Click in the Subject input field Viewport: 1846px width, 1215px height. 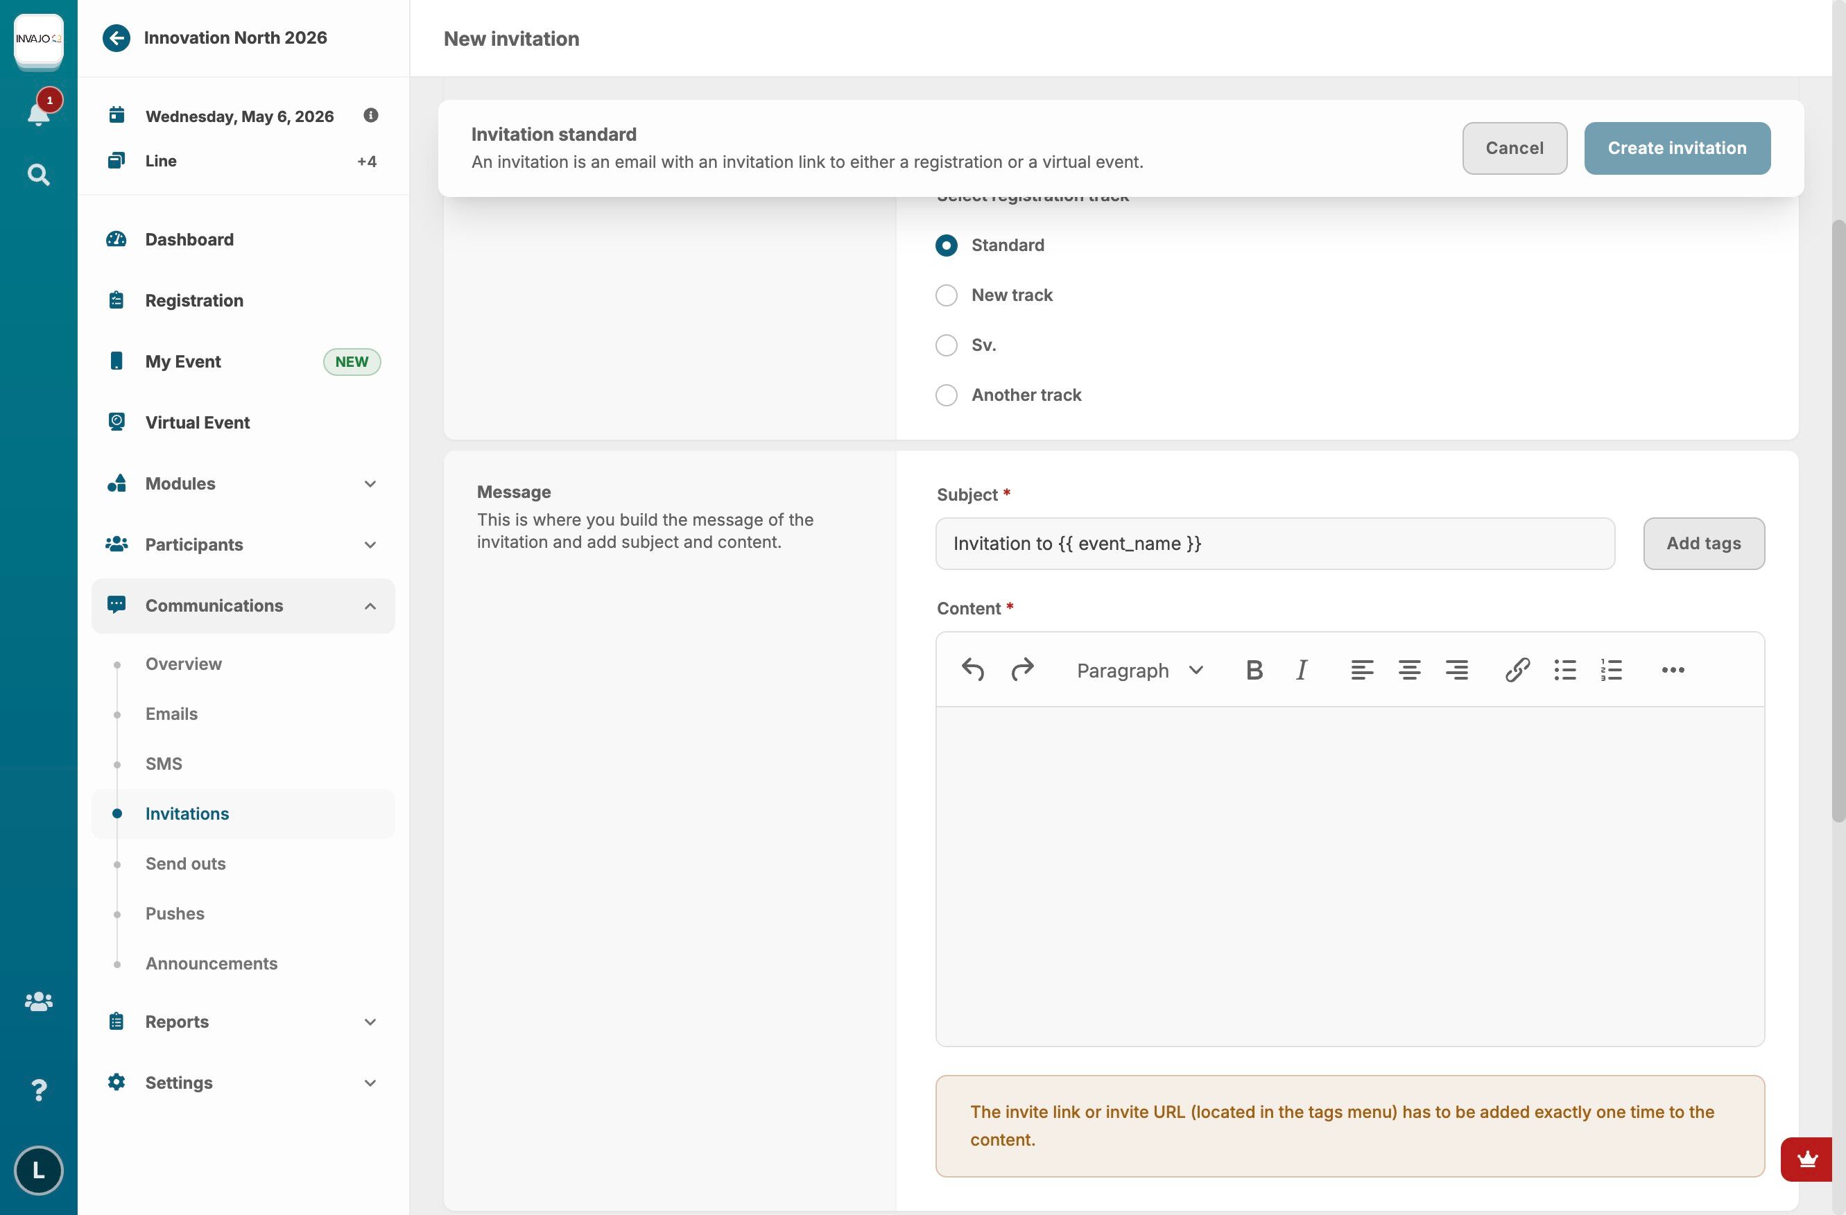pyautogui.click(x=1275, y=544)
